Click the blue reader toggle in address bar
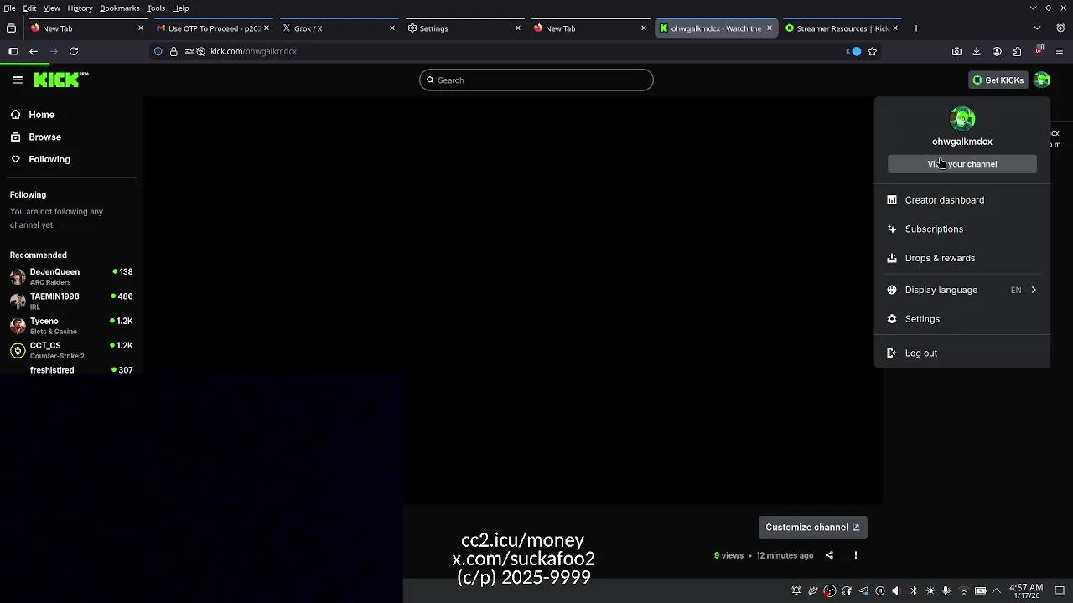The image size is (1073, 603). pos(853,51)
